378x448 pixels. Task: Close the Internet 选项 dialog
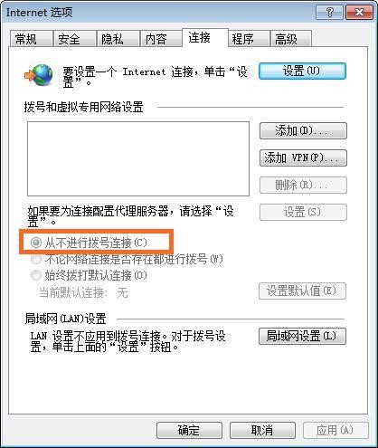coord(359,13)
